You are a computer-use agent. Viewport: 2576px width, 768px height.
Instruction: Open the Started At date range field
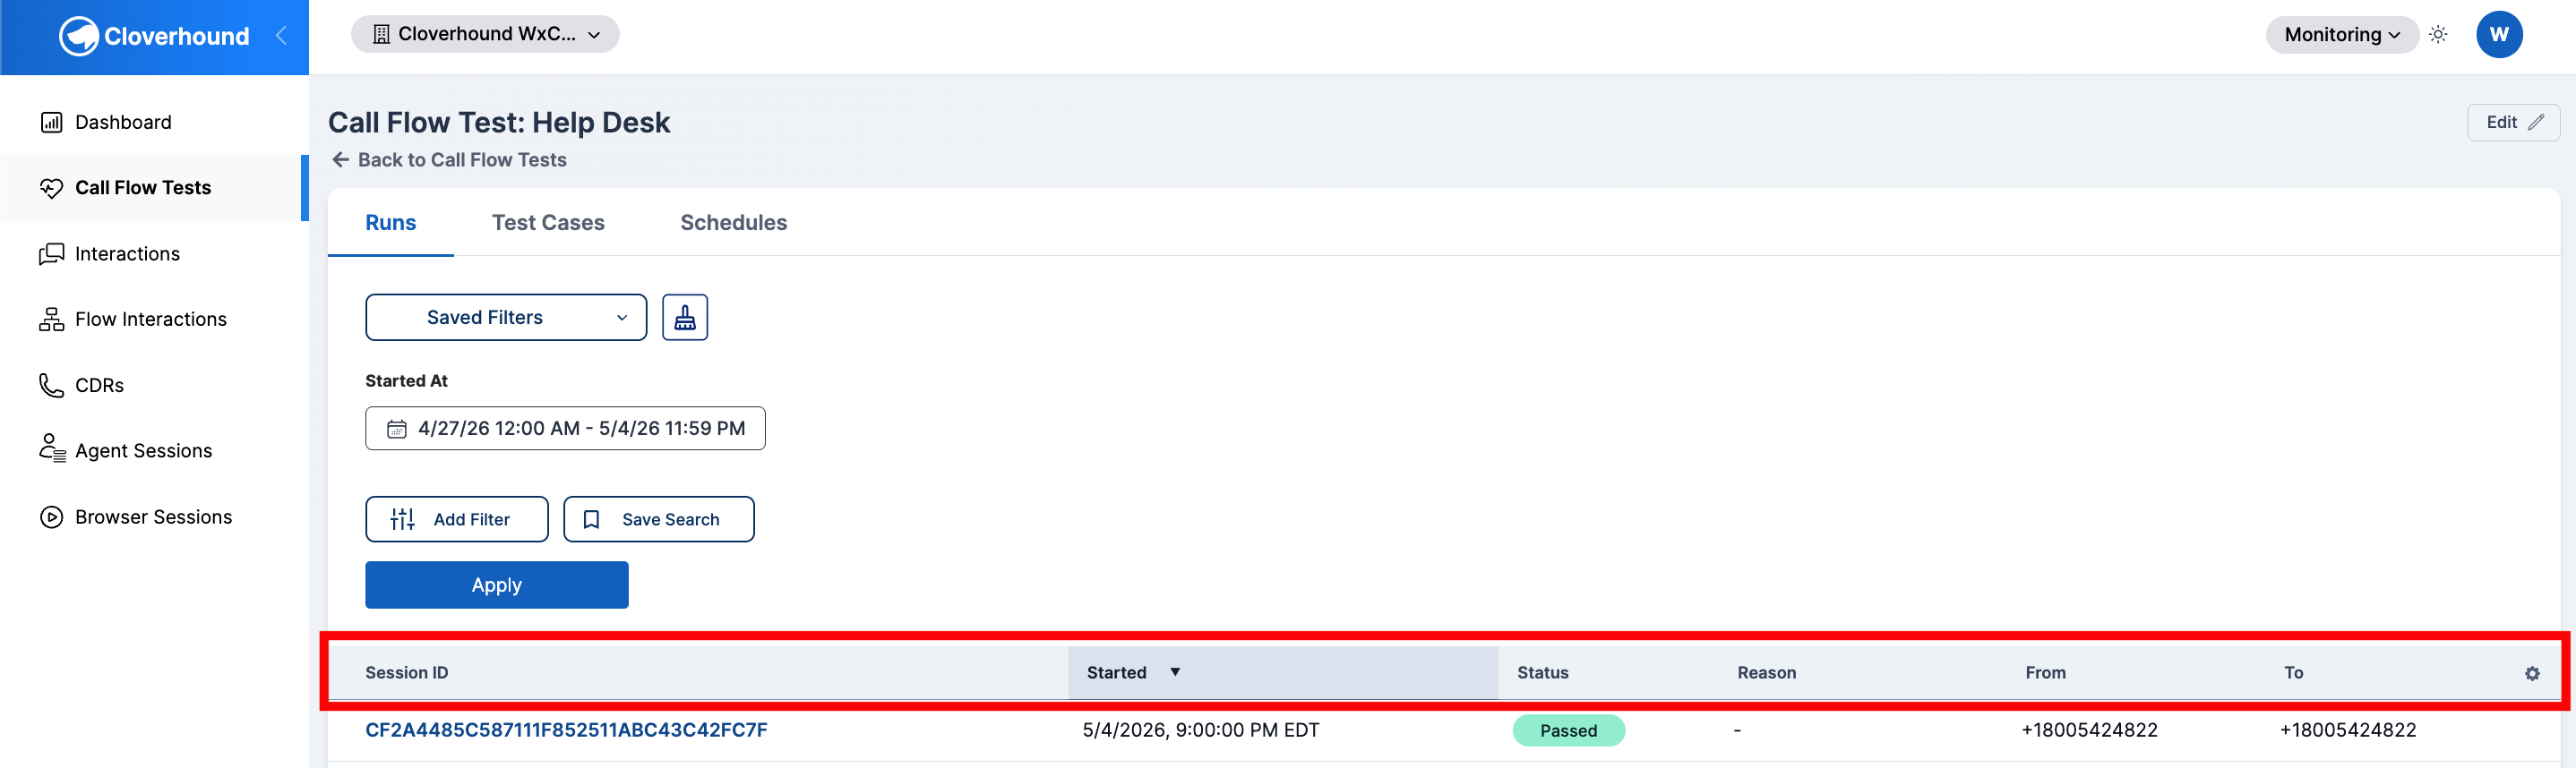(565, 429)
